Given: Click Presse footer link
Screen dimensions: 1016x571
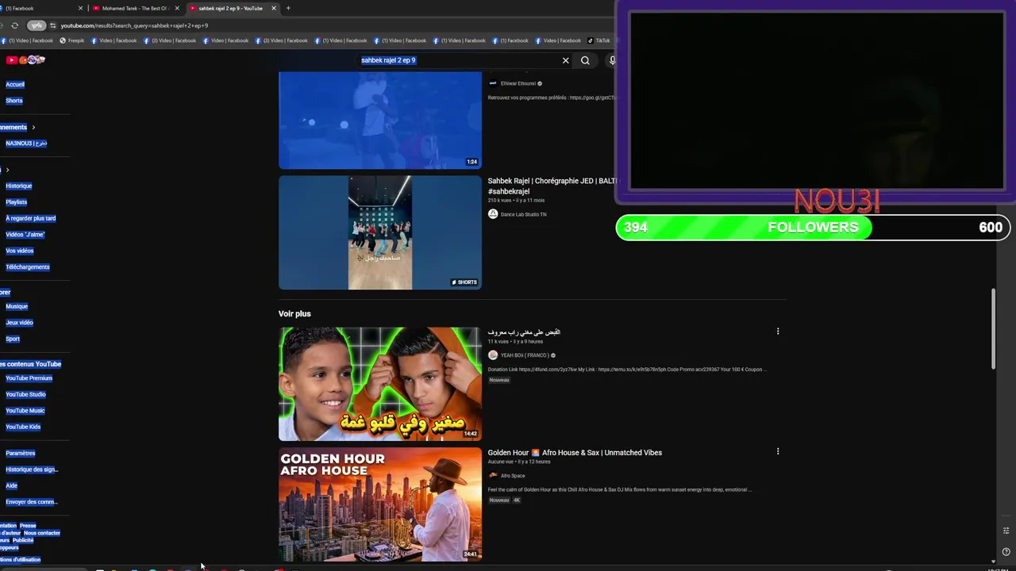Looking at the screenshot, I should click(28, 525).
